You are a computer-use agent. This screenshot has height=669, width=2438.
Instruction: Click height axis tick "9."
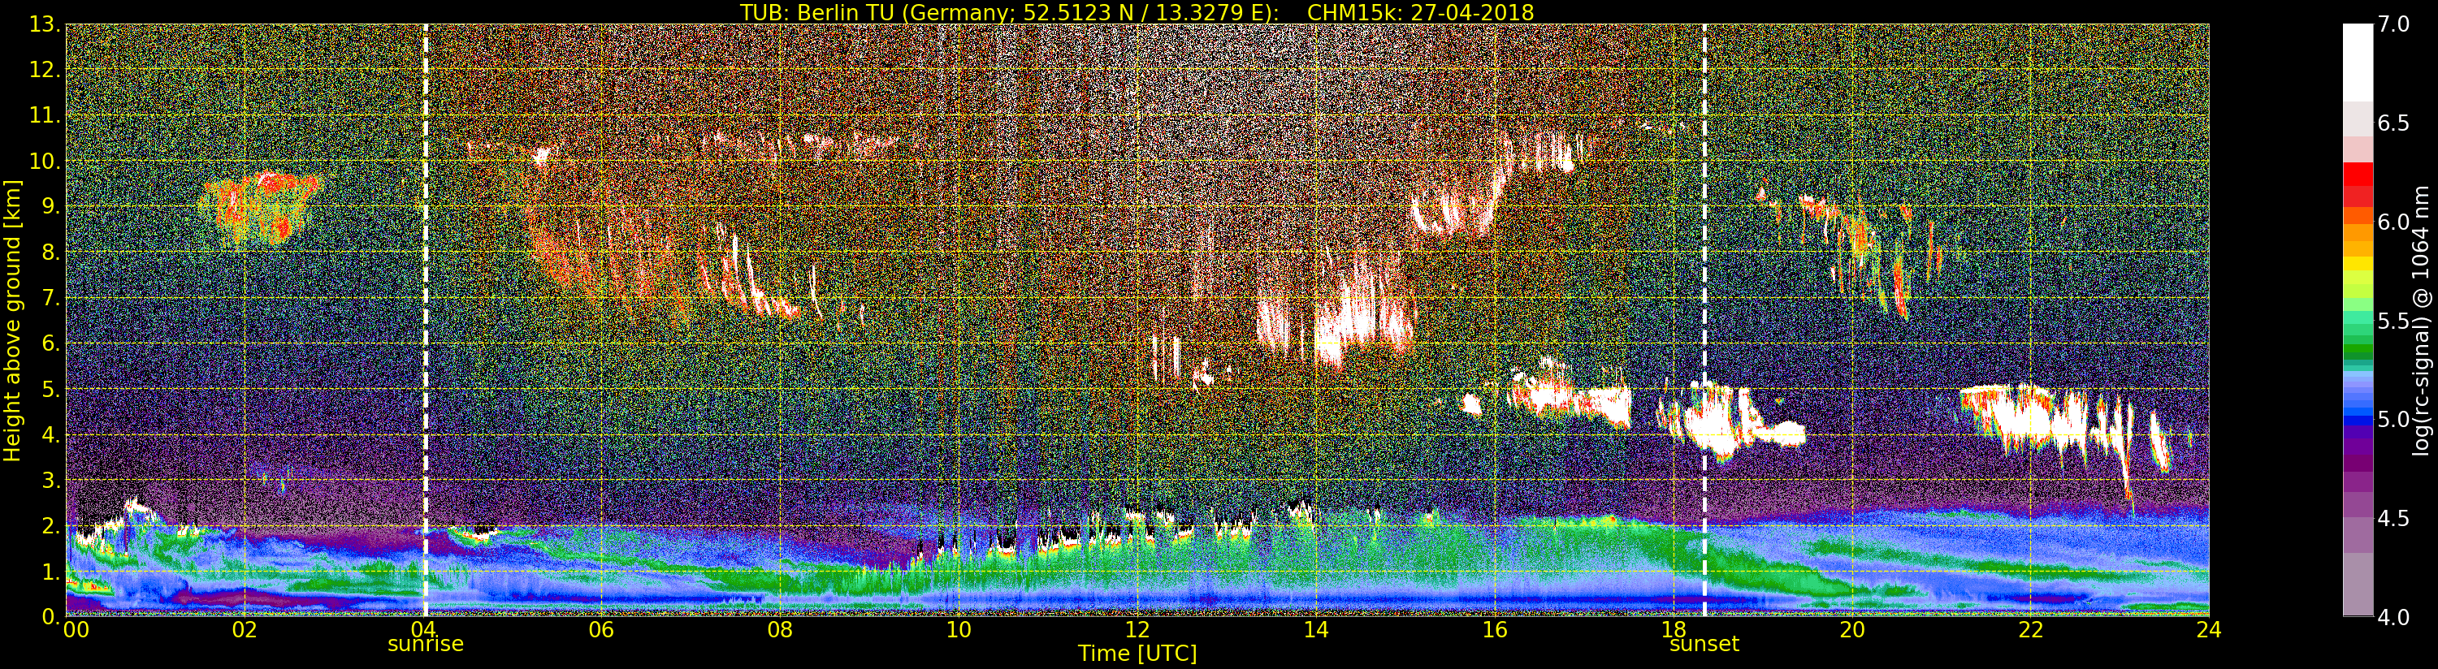(50, 206)
